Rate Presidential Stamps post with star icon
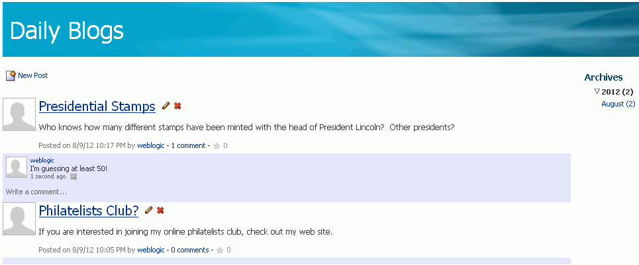The height and width of the screenshot is (265, 639). (217, 145)
